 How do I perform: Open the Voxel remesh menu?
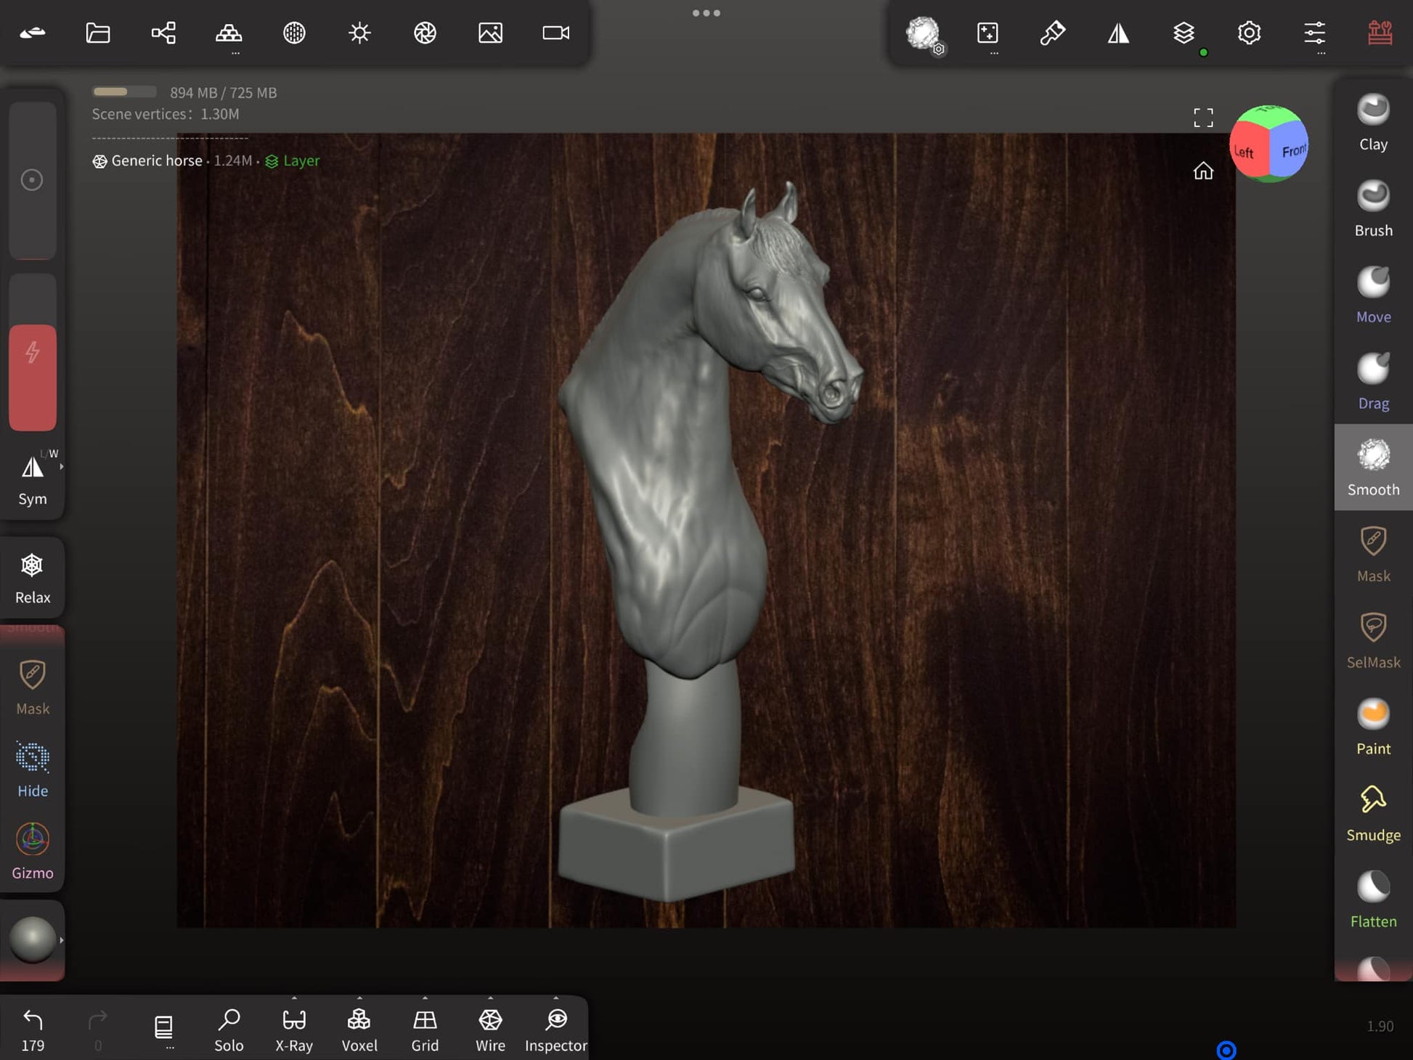pos(359,1029)
